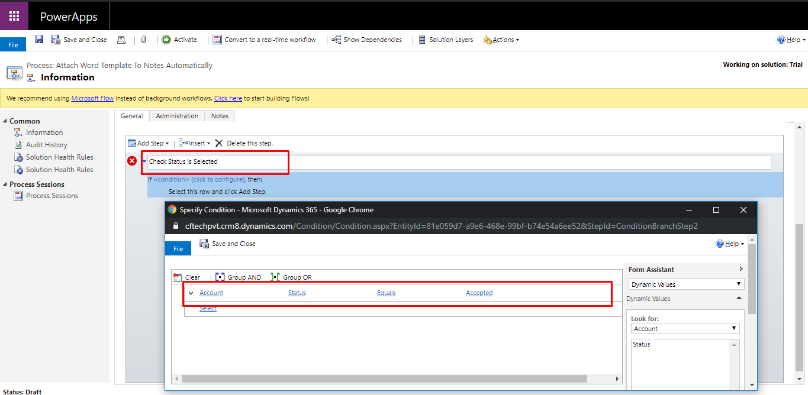Open the PowerApps app launcher waffle
This screenshot has height=395, width=808.
click(x=14, y=16)
